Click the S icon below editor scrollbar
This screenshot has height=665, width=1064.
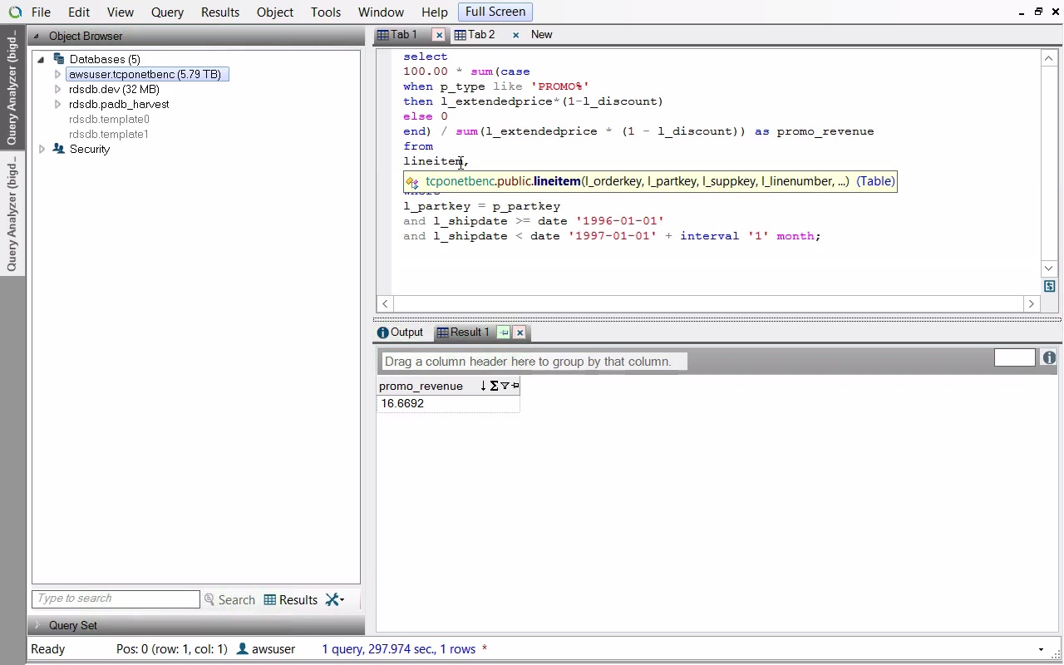pyautogui.click(x=1049, y=286)
